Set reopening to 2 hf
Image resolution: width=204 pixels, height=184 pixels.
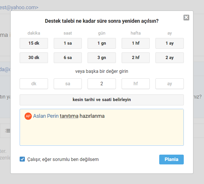(x=136, y=58)
